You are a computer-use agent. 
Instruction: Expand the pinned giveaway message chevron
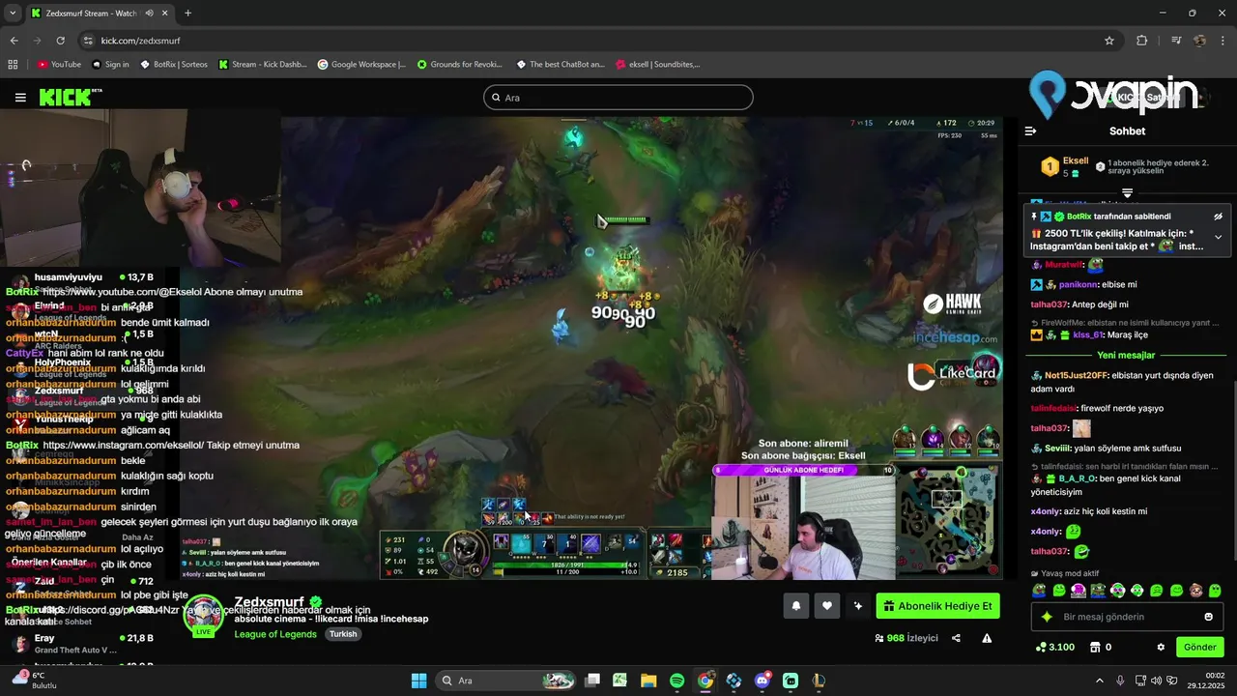pos(1218,237)
